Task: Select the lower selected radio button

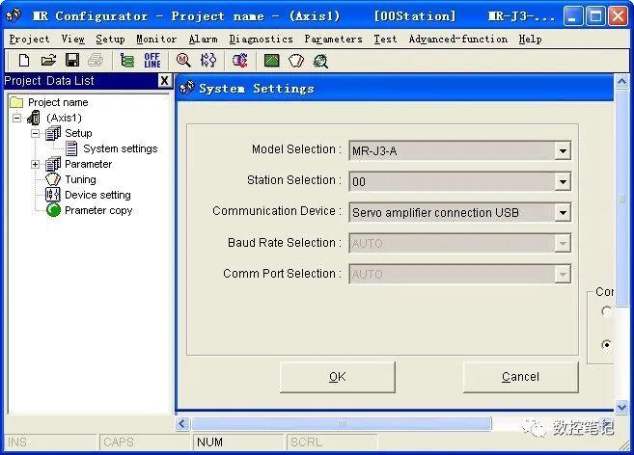Action: point(606,345)
